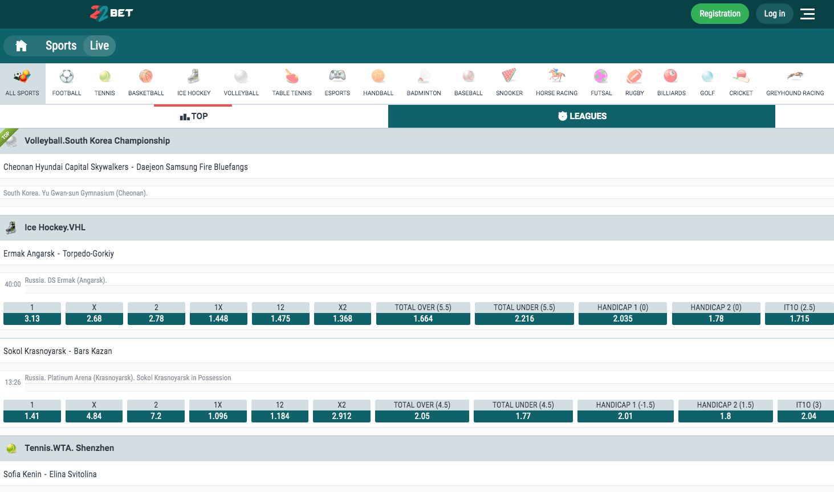Click the green Registration button
Screen dimensions: 834x492
coord(719,14)
